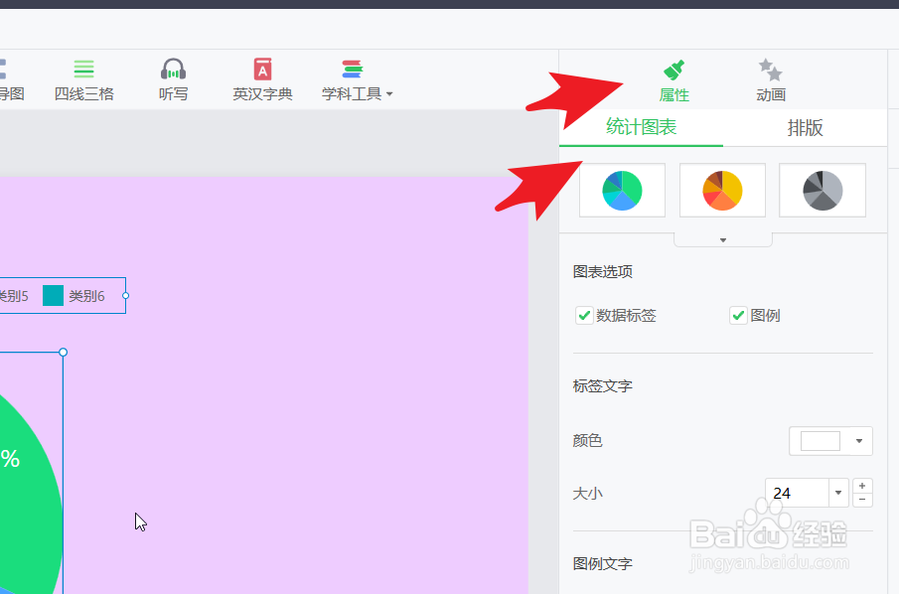Open the 学科工具 menu
The width and height of the screenshot is (899, 594).
(357, 80)
